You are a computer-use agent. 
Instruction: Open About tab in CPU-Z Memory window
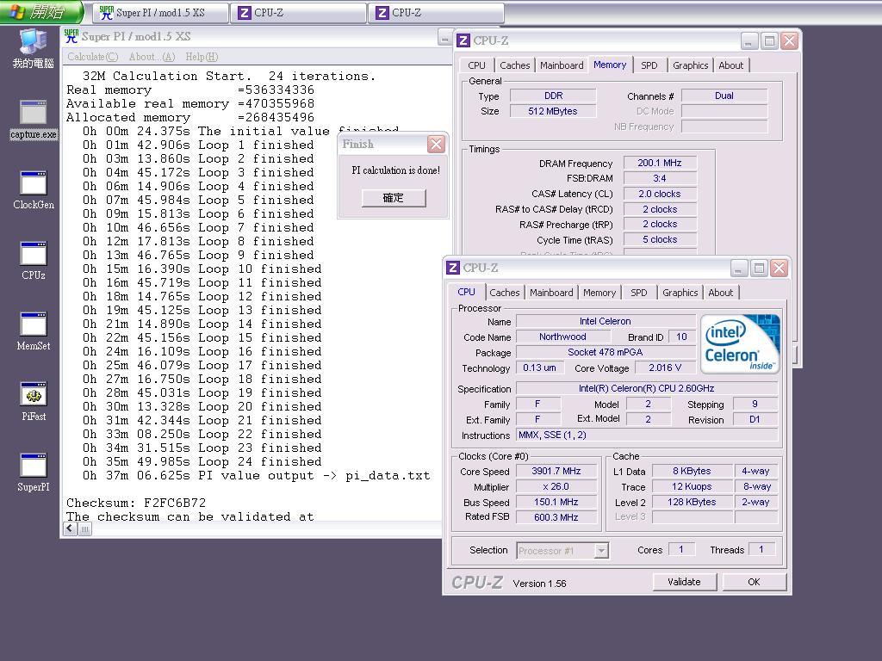tap(730, 65)
